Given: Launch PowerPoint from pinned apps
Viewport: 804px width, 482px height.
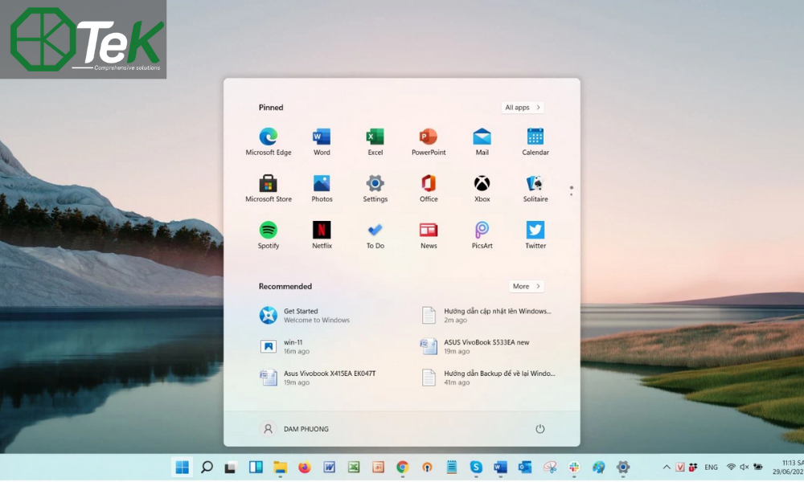Looking at the screenshot, I should pos(429,141).
